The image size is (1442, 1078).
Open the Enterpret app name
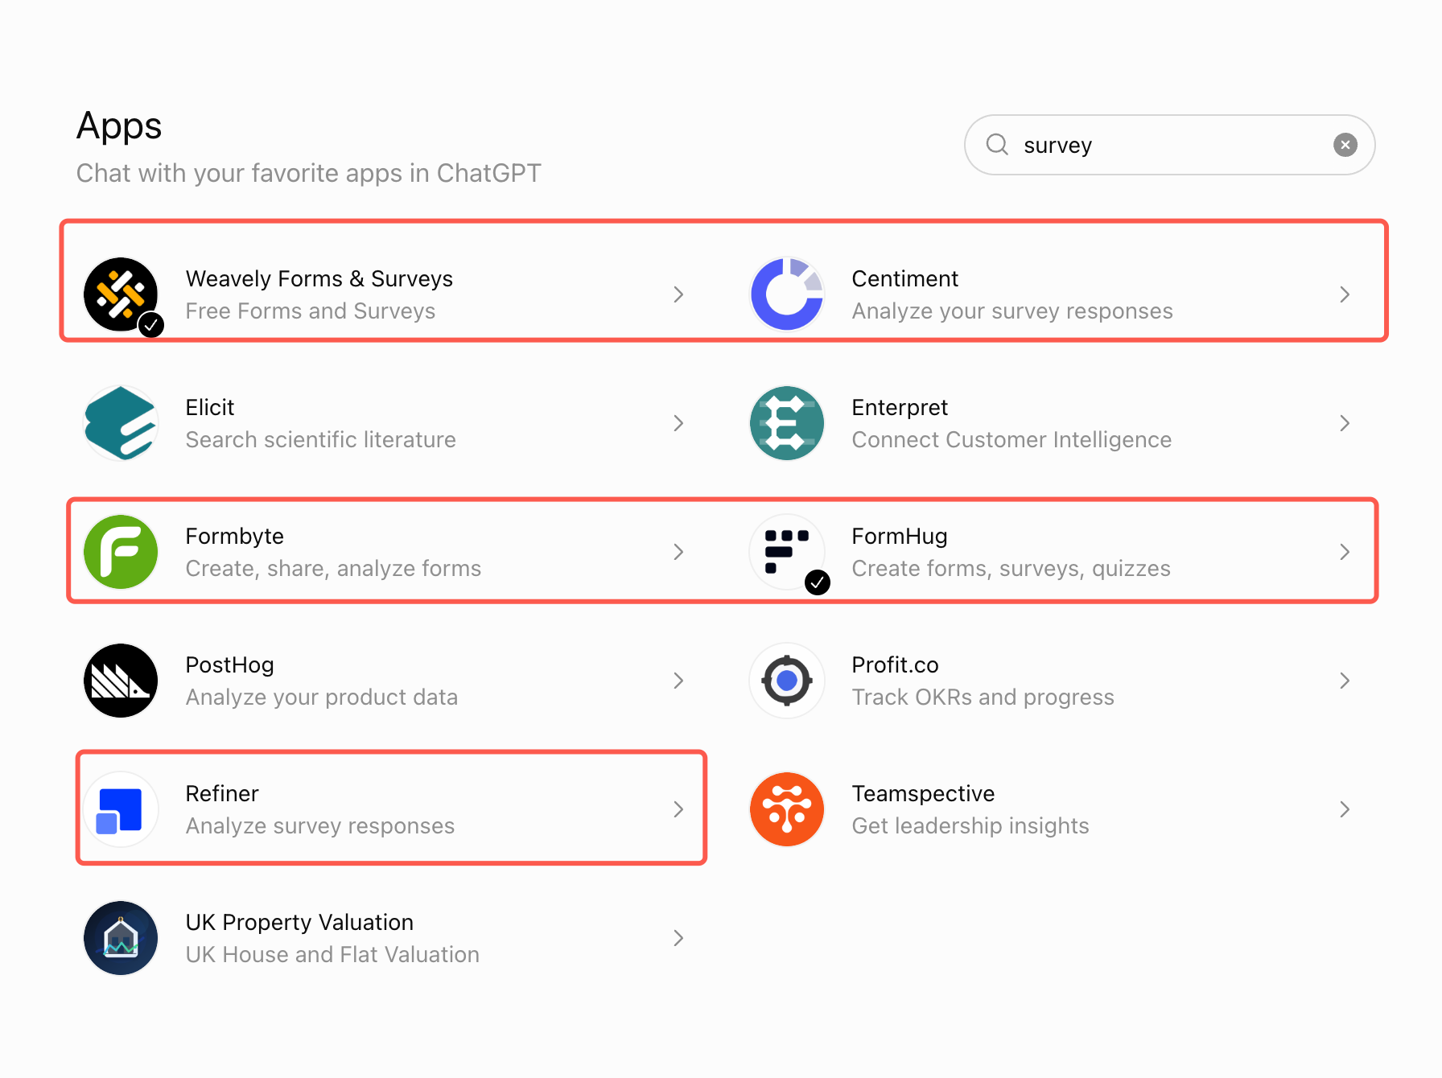click(900, 408)
